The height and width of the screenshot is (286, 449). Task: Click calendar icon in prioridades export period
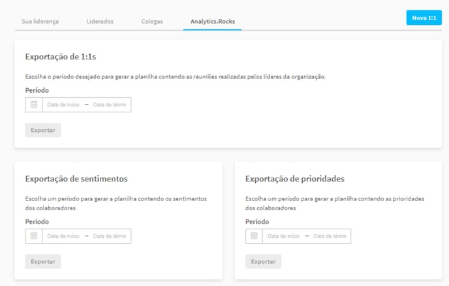(x=255, y=236)
